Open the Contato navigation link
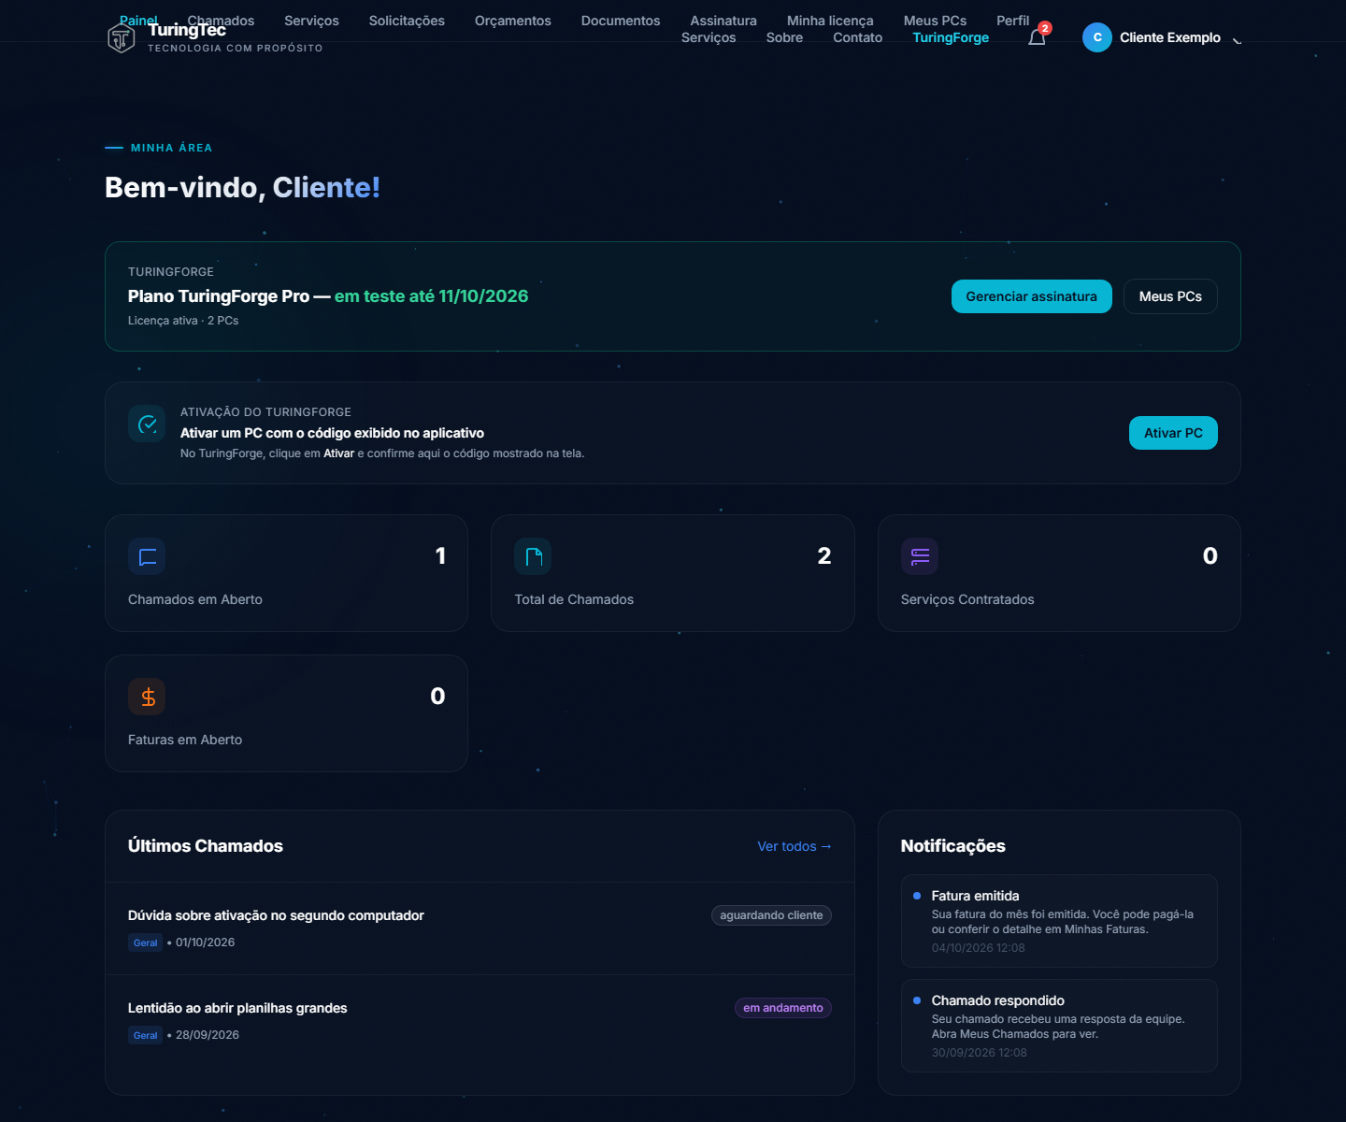The height and width of the screenshot is (1122, 1346). pos(857,37)
